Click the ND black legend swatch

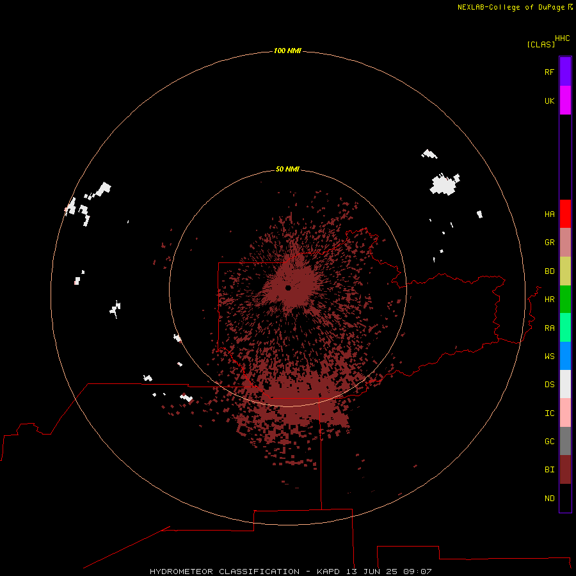(565, 498)
